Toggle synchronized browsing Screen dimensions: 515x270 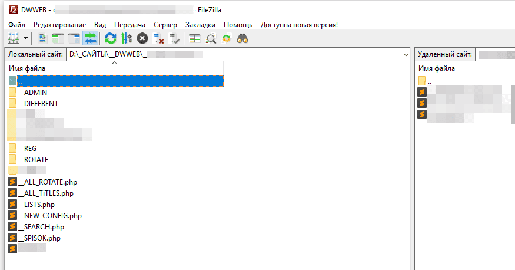[x=227, y=38]
